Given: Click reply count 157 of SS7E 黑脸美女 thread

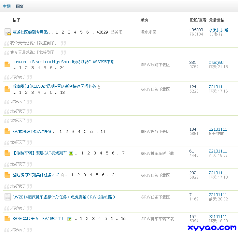Looking at the screenshot, I should point(193,217).
